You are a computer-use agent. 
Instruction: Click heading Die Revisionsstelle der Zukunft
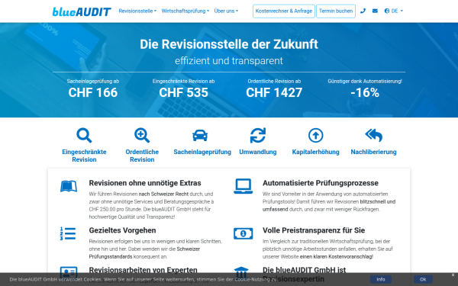coord(229,44)
